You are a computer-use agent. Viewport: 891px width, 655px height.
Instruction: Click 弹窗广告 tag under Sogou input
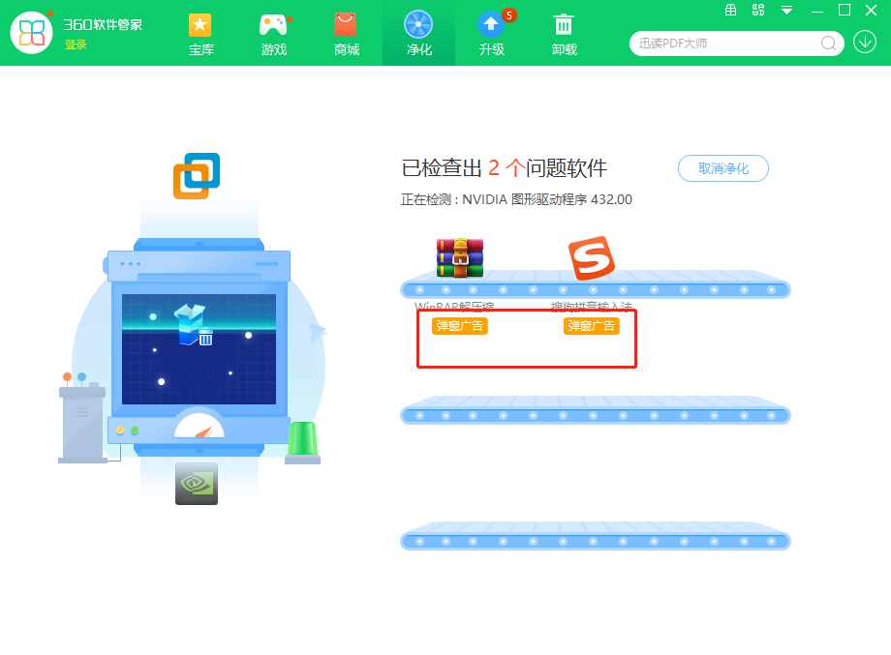coord(591,326)
